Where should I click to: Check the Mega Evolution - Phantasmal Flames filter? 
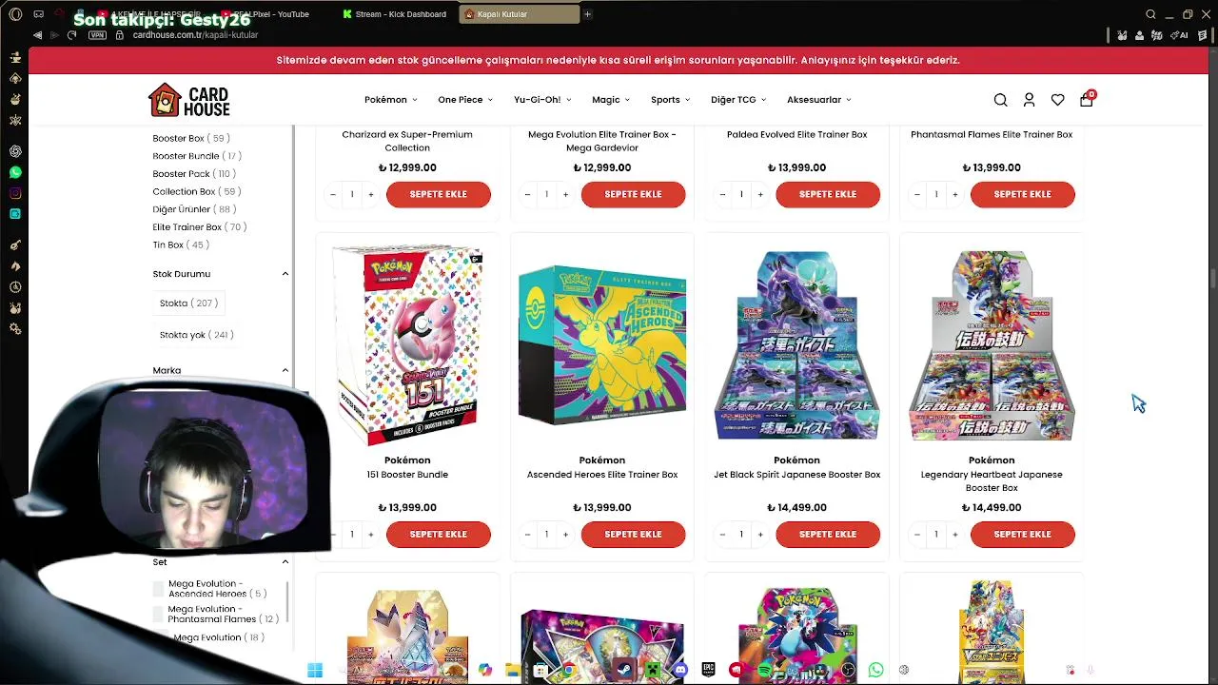(x=159, y=614)
